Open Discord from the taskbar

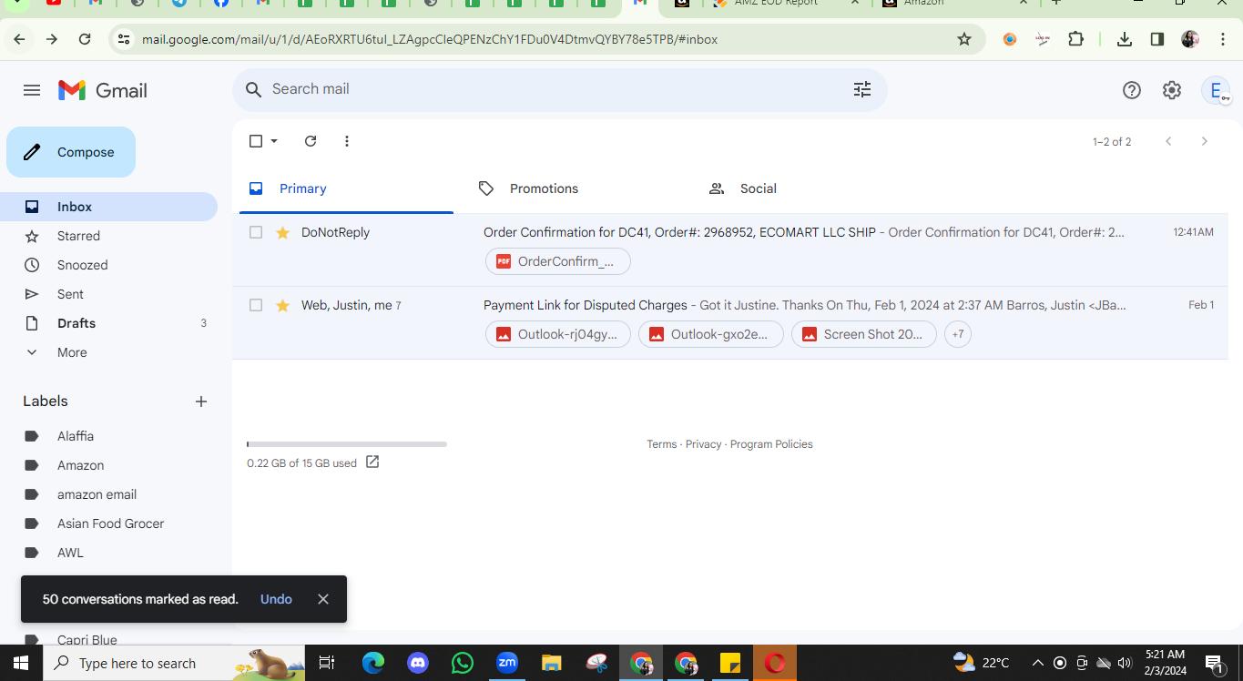point(418,663)
